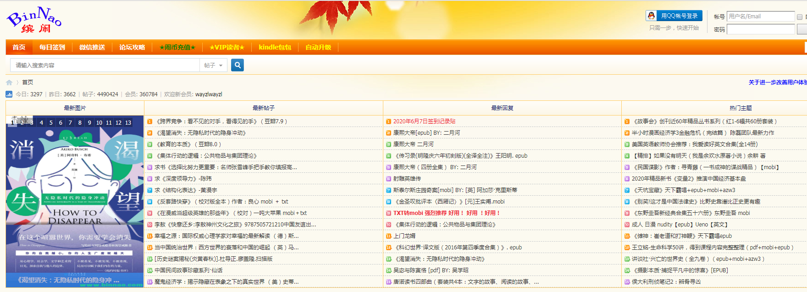
Task: Click the 今日: 3297 statistic text
Action: click(x=29, y=94)
